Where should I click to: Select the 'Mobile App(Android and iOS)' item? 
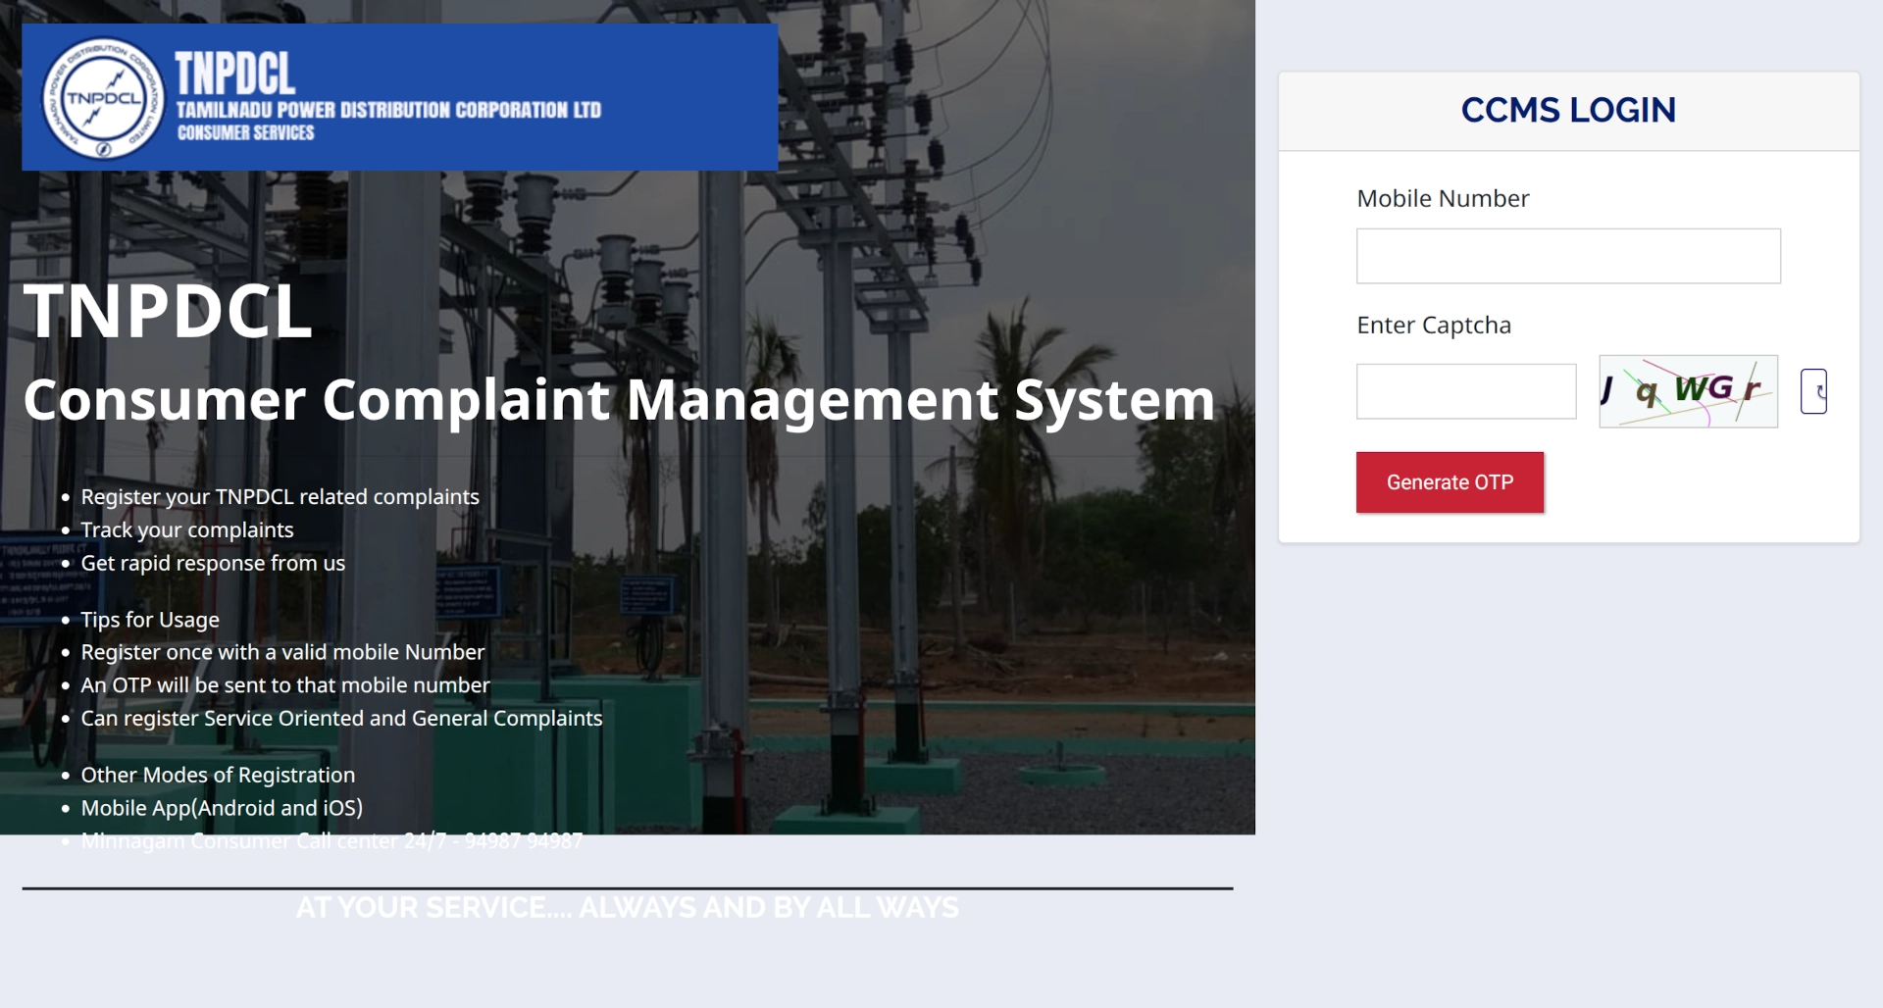point(222,809)
